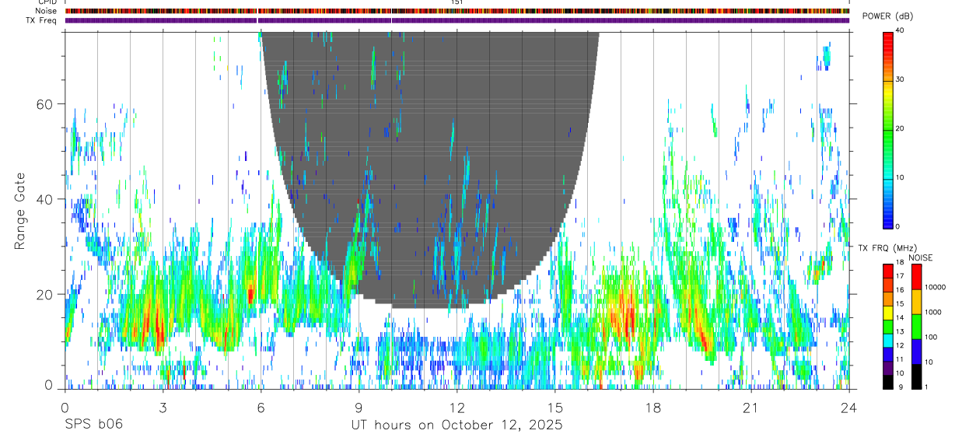
Task: Click the 'Noise' row label at top
Action: (x=47, y=12)
